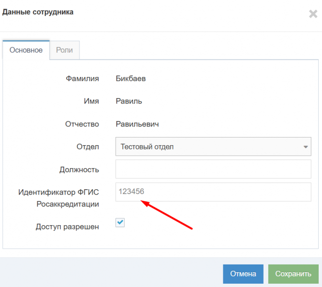
Task: Click the patronymic value Равильевич
Action: (138, 124)
